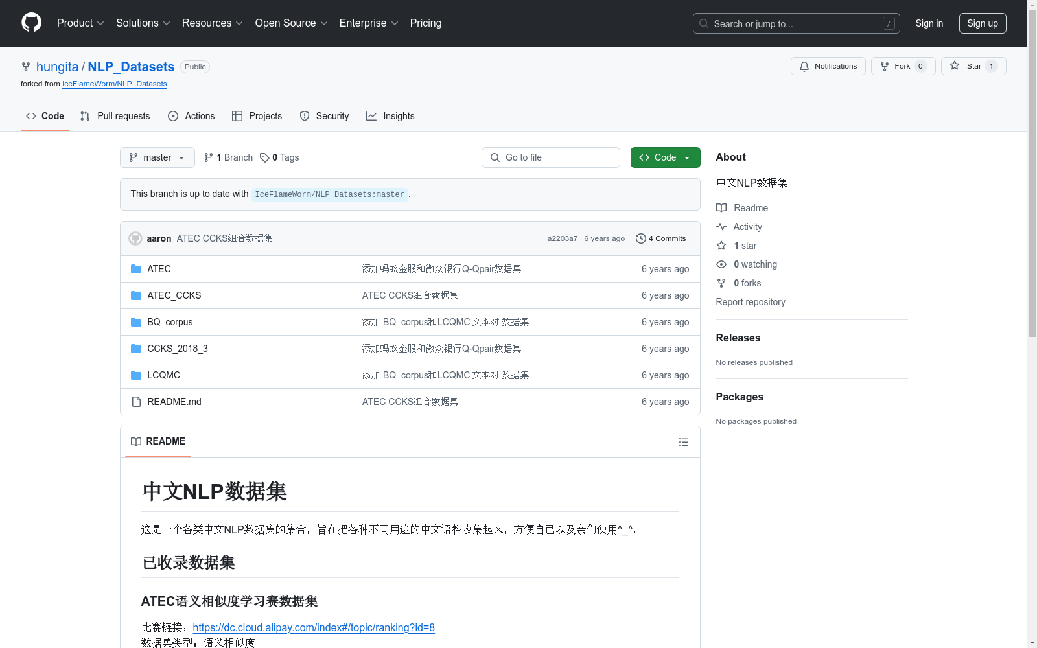The width and height of the screenshot is (1037, 648).
Task: Open the Security tab
Action: (x=324, y=116)
